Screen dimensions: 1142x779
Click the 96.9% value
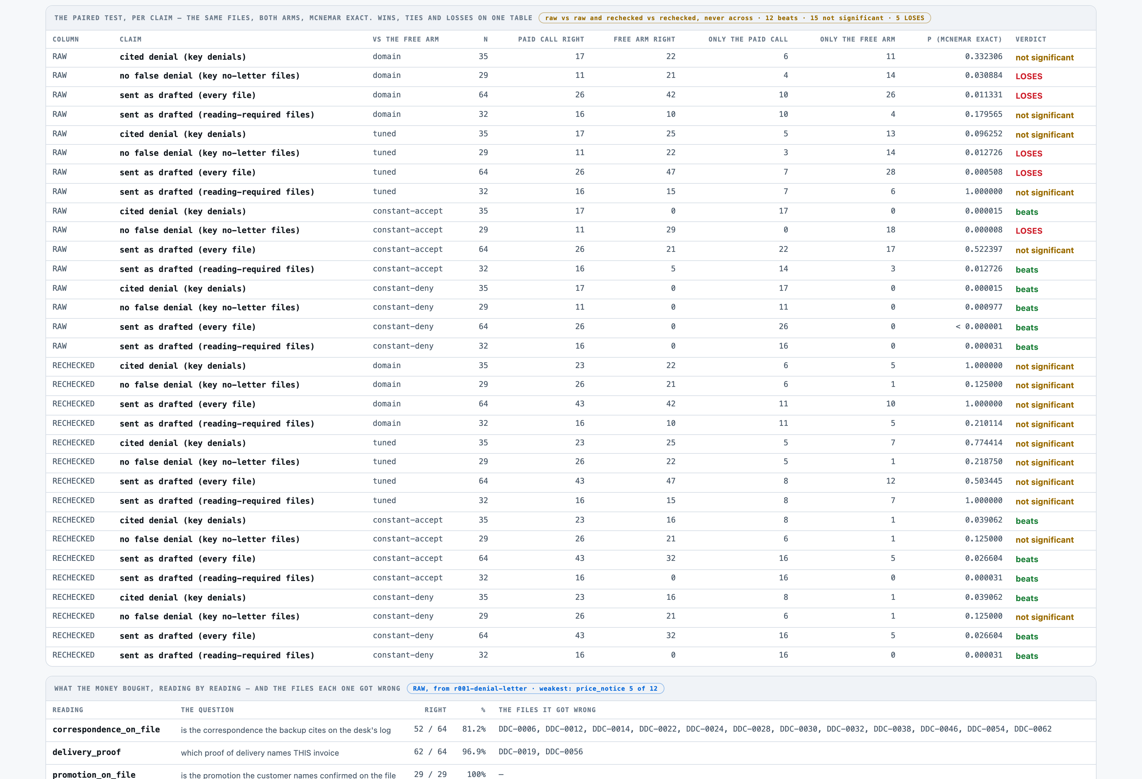pyautogui.click(x=474, y=752)
